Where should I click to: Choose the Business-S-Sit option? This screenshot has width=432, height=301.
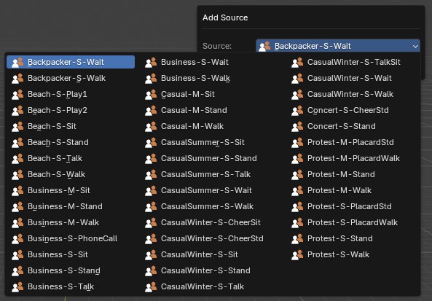point(71,254)
